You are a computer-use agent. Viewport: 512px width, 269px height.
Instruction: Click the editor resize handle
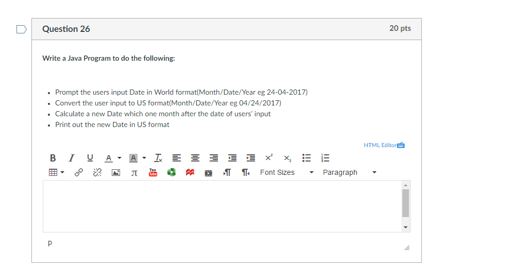407,248
